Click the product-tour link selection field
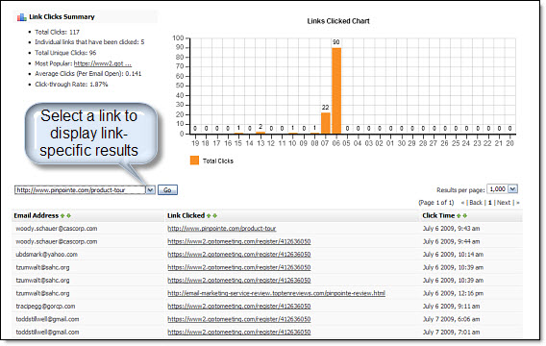This screenshot has width=546, height=346. (80, 190)
